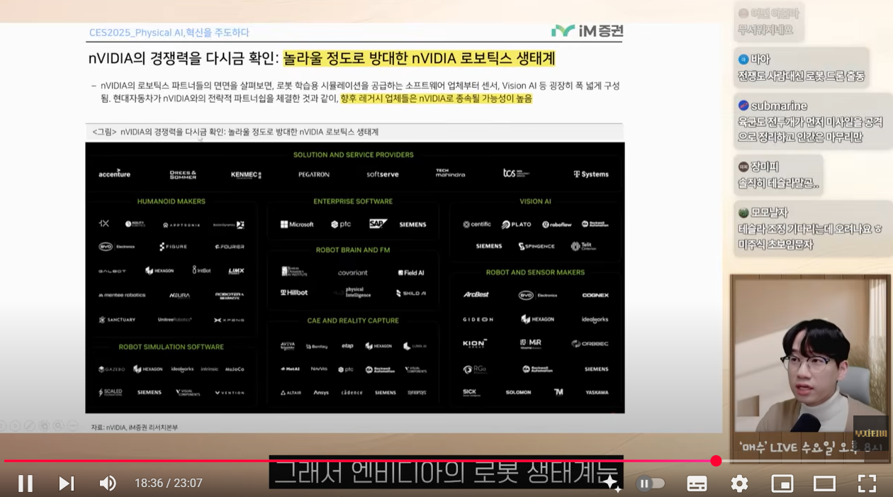
Task: Click the CES2025_Physical AI header text
Action: 169,33
